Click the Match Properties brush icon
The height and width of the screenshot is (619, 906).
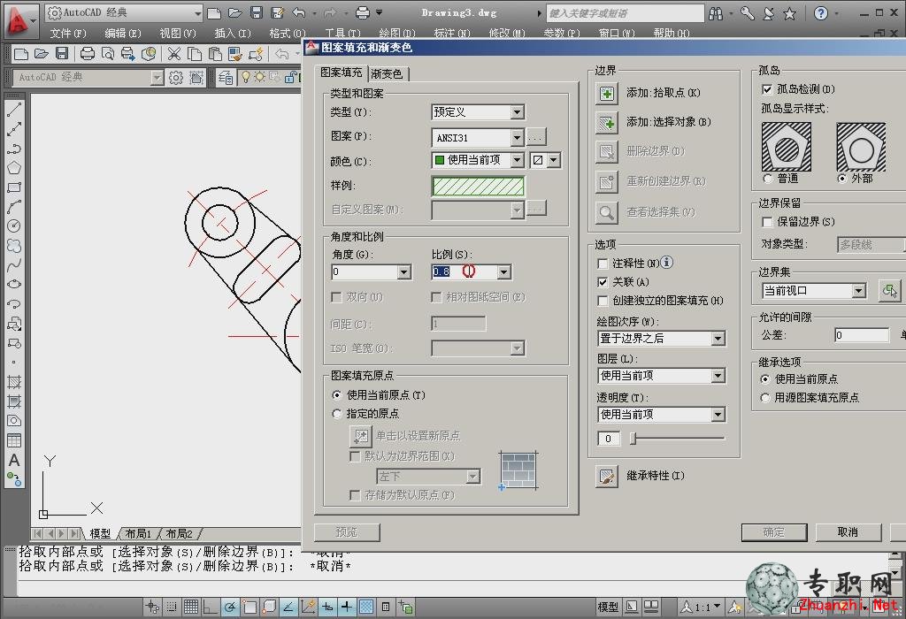235,54
